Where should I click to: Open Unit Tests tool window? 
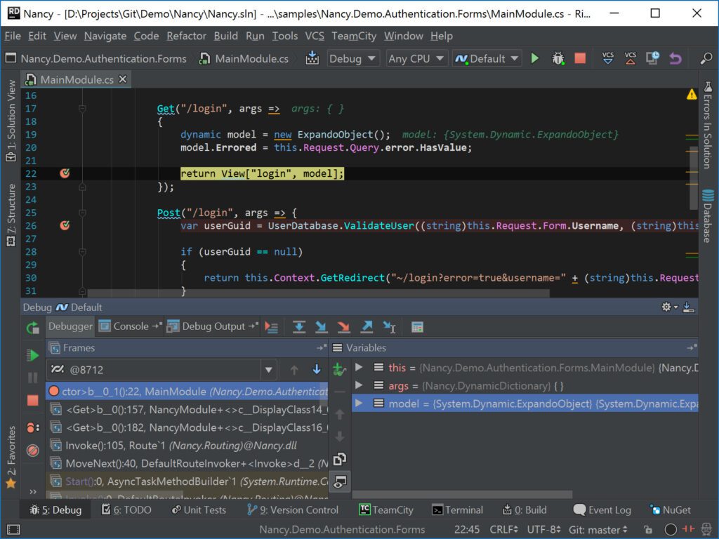pyautogui.click(x=198, y=510)
